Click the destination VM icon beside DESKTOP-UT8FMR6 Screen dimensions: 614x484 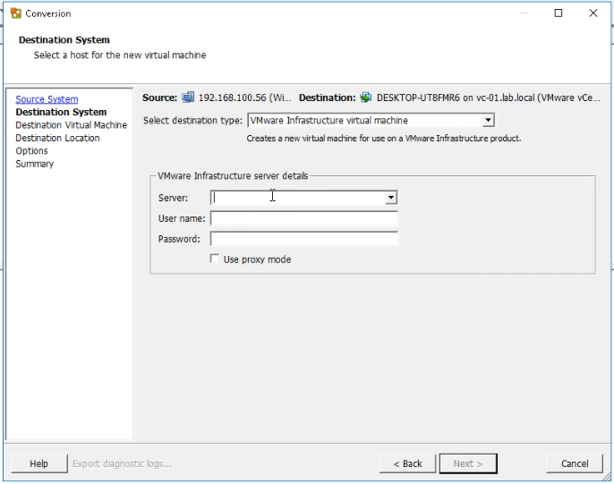tap(366, 97)
